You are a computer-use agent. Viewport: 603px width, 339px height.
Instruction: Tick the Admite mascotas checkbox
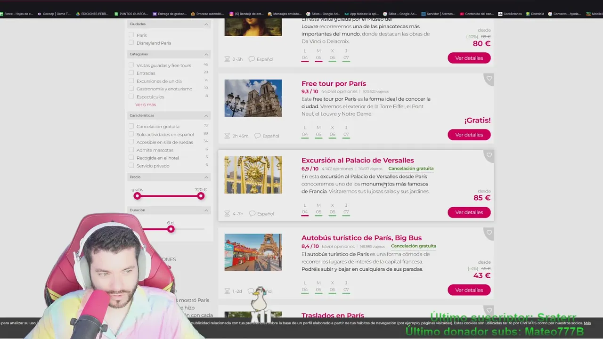(131, 150)
